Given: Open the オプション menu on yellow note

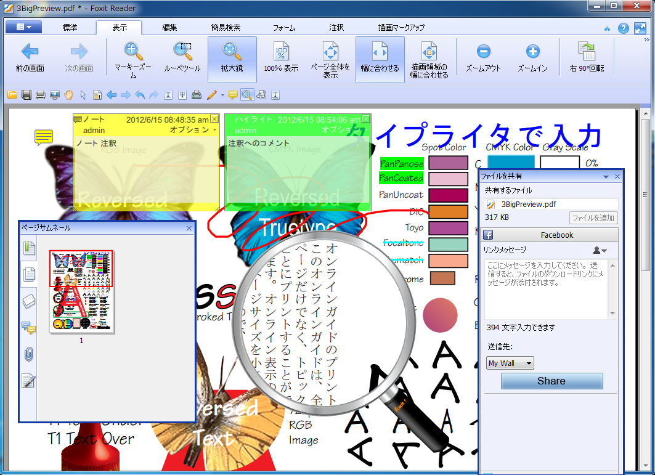Looking at the screenshot, I should (193, 130).
